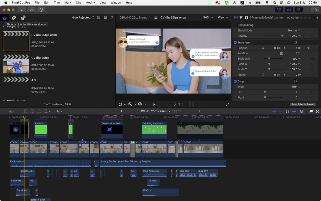Open Effects browser icon

point(311,111)
